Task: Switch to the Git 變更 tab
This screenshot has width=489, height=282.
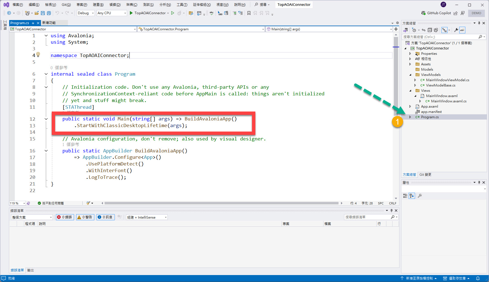Action: 425,175
